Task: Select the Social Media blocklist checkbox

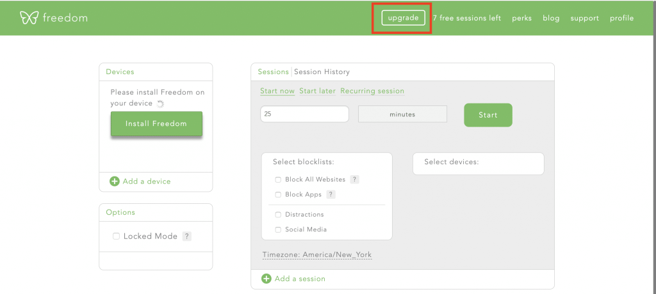Action: pos(278,229)
